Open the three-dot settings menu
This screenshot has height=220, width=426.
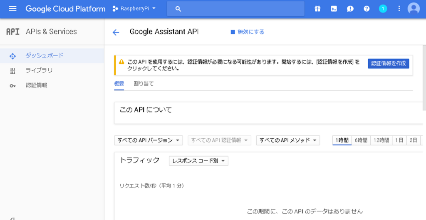click(x=399, y=9)
